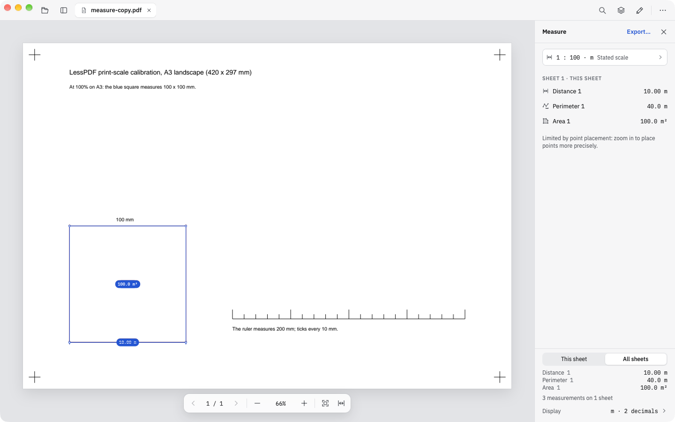Viewport: 675px width, 422px height.
Task: Select the annotate pencil icon
Action: click(639, 10)
